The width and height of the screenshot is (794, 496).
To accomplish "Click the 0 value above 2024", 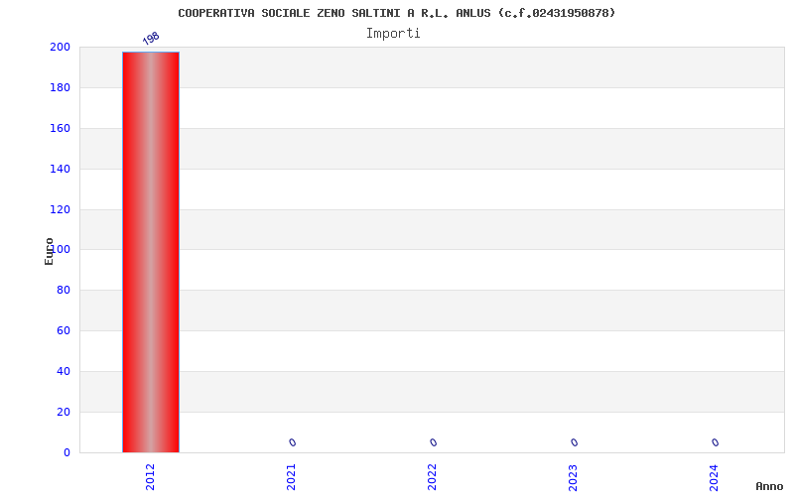I will pyautogui.click(x=715, y=442).
